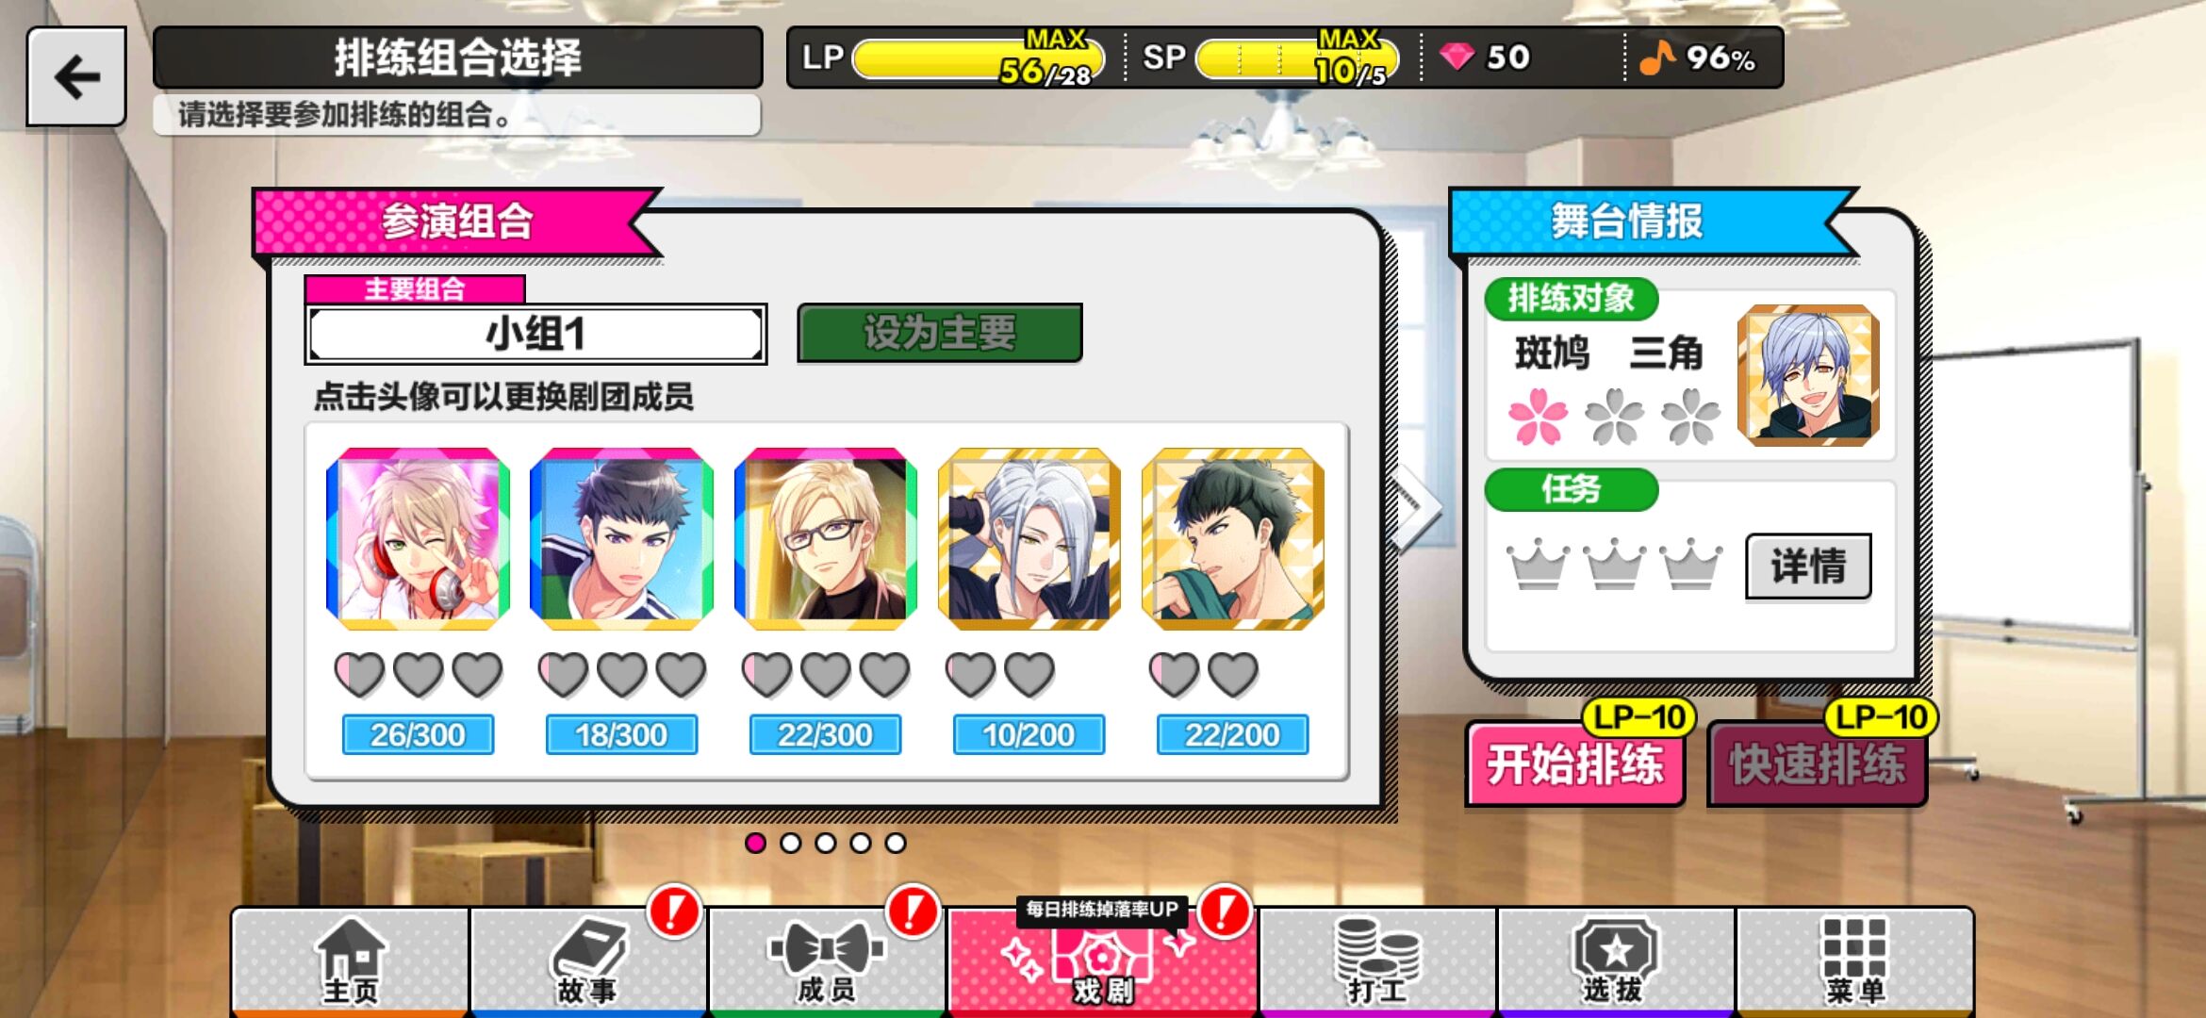2206x1018 pixels.
Task: Advance to next team with chevron arrow
Action: point(1419,507)
